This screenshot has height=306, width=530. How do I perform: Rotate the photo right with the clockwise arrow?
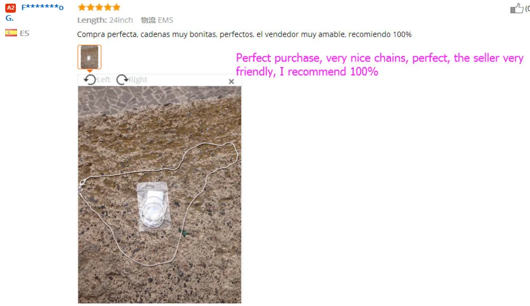point(122,80)
